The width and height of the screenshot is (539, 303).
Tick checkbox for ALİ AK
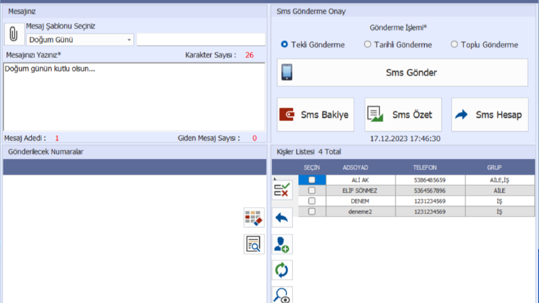[x=312, y=179]
